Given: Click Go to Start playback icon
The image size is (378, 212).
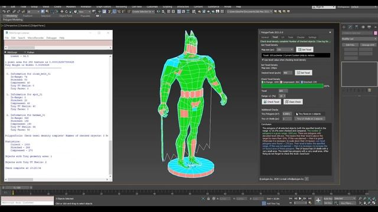Looking at the screenshot, I should [x=291, y=198].
